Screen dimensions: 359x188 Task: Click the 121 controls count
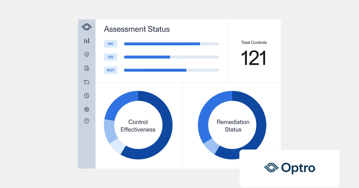[x=254, y=58]
